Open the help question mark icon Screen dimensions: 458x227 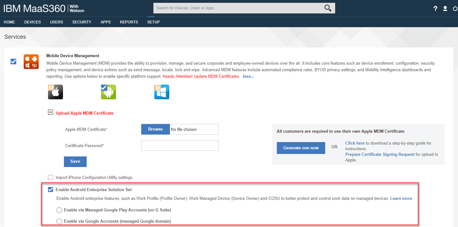436,8
